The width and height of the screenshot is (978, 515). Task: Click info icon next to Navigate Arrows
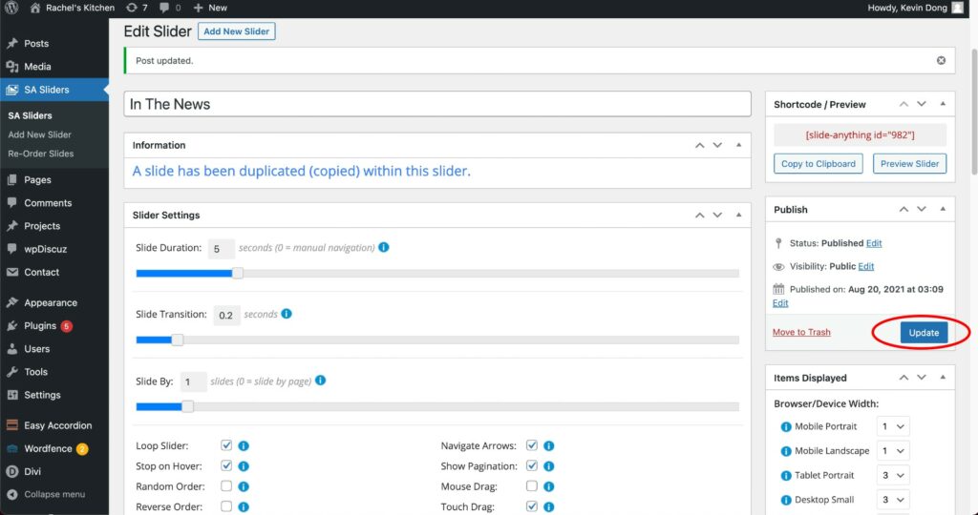[549, 445]
